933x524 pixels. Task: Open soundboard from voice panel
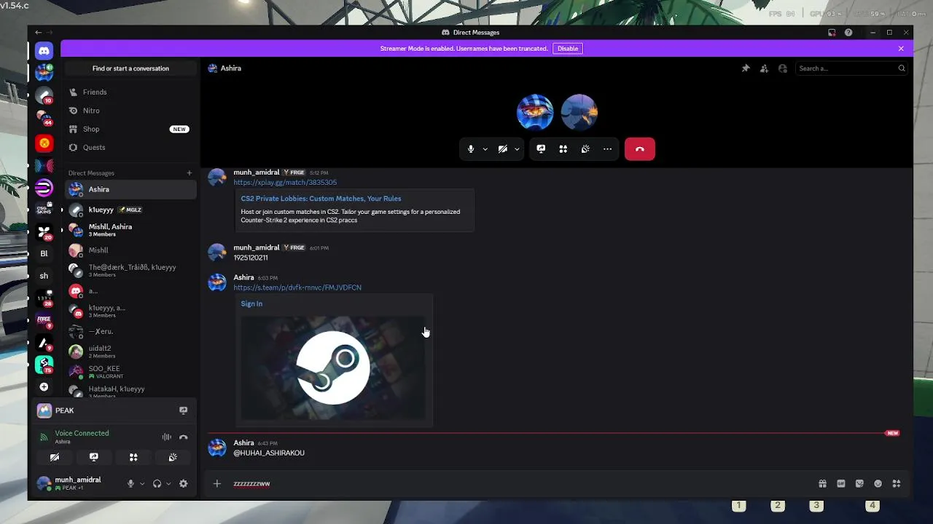click(x=173, y=457)
